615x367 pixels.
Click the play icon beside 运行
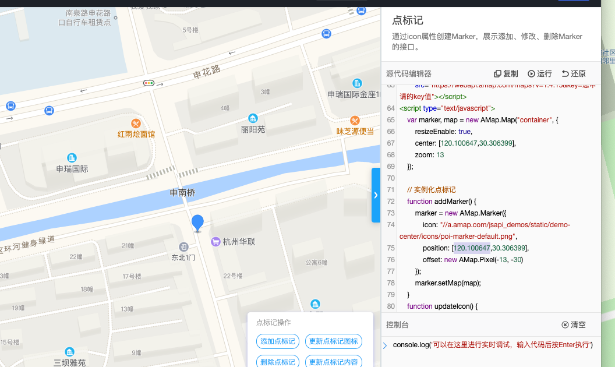tap(532, 74)
